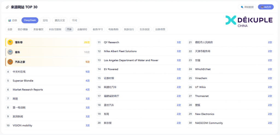Select Los Angeles Department of Water and Power

[139, 60]
